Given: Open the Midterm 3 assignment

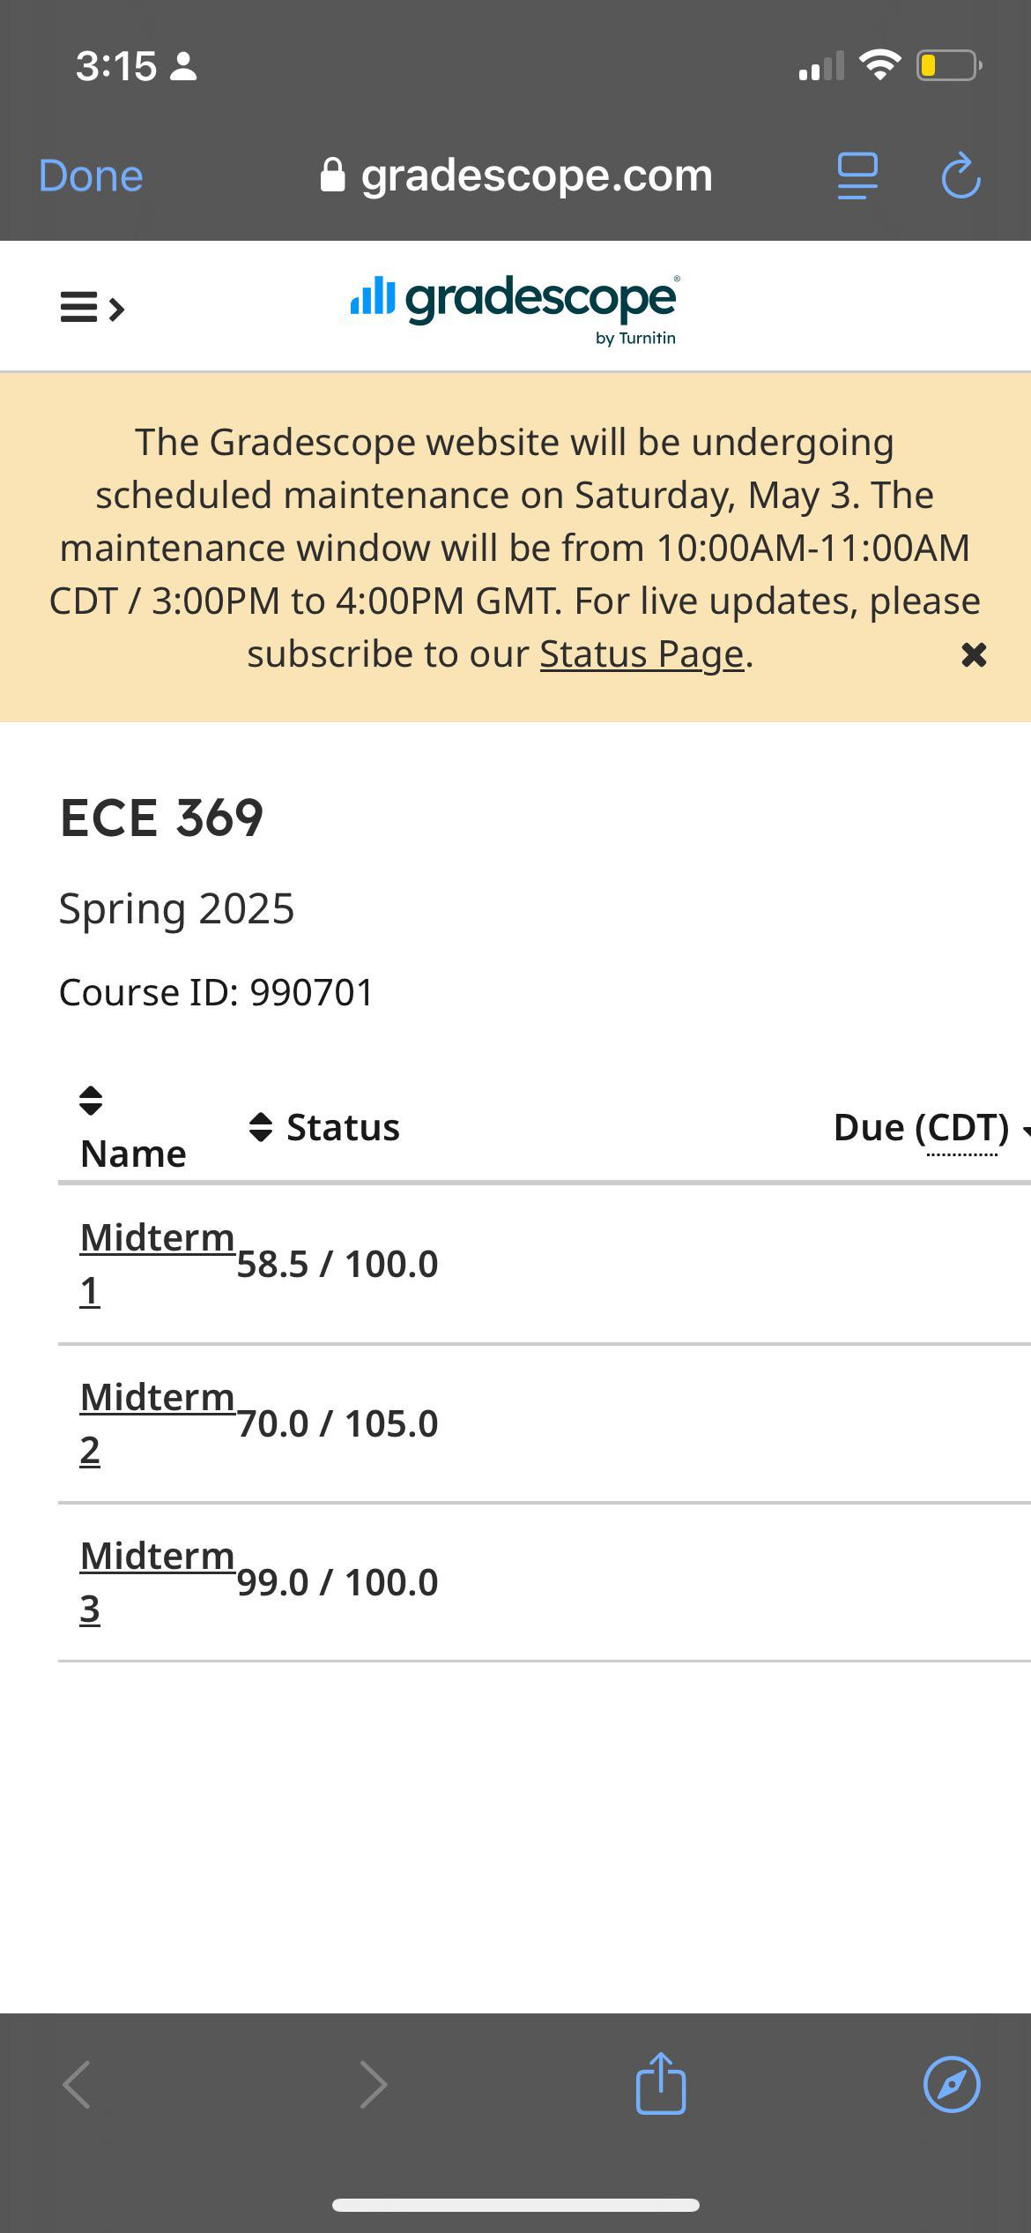Looking at the screenshot, I should click(157, 1582).
